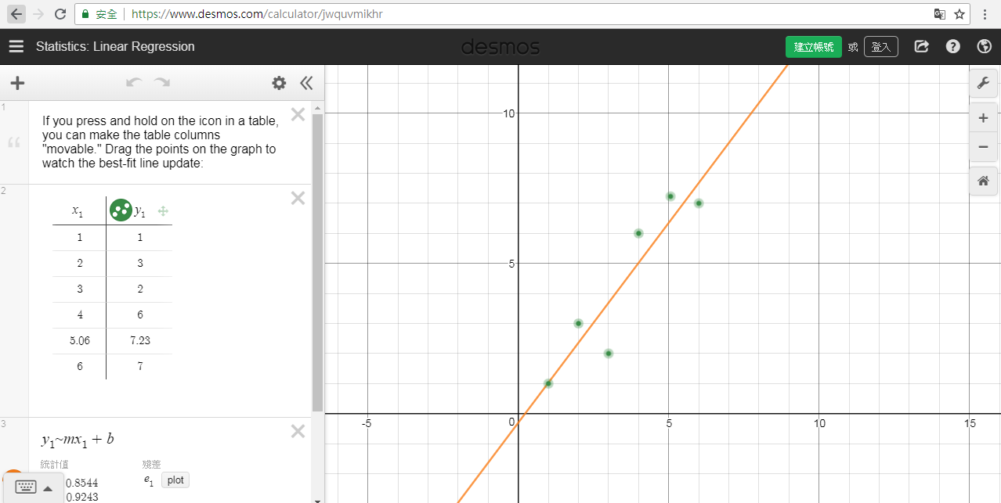Zoom out on the graph

coord(984,146)
